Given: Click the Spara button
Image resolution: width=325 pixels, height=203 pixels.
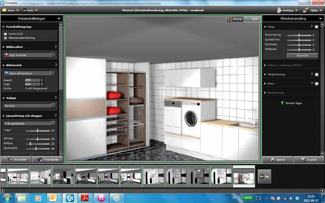Looking at the screenshot, I should click(x=278, y=160).
